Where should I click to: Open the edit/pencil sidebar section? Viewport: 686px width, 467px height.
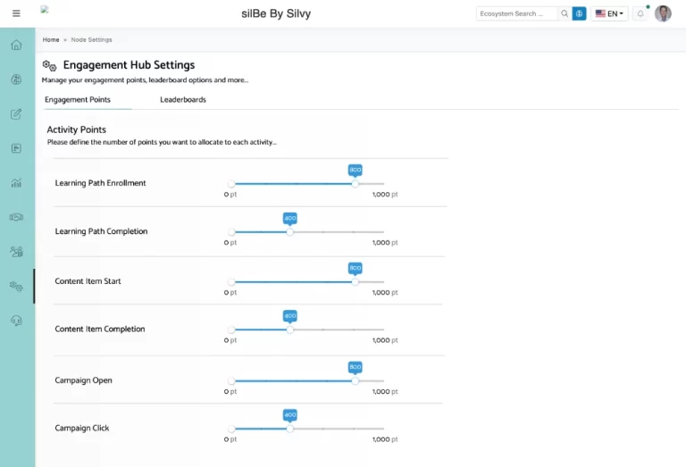pos(16,114)
